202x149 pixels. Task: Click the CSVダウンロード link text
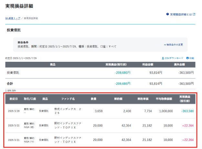pos(174,58)
